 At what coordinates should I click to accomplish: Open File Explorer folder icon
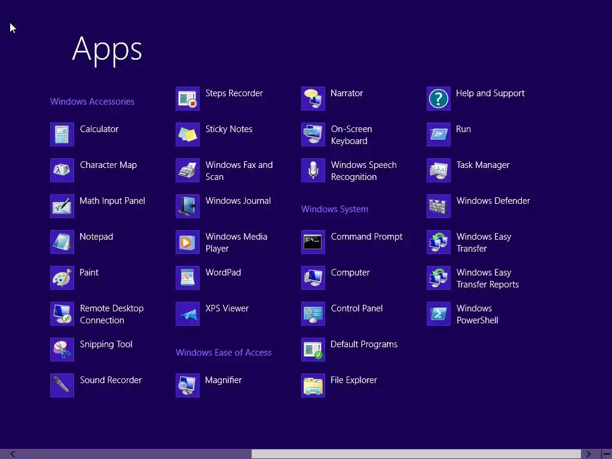click(x=313, y=385)
